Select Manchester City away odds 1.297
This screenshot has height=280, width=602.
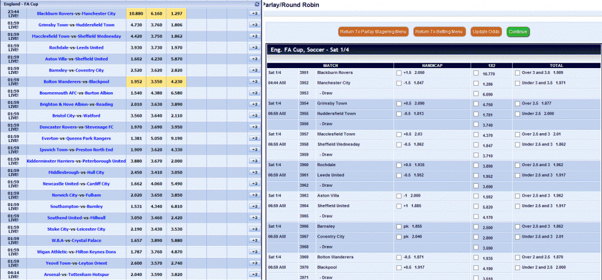click(176, 14)
